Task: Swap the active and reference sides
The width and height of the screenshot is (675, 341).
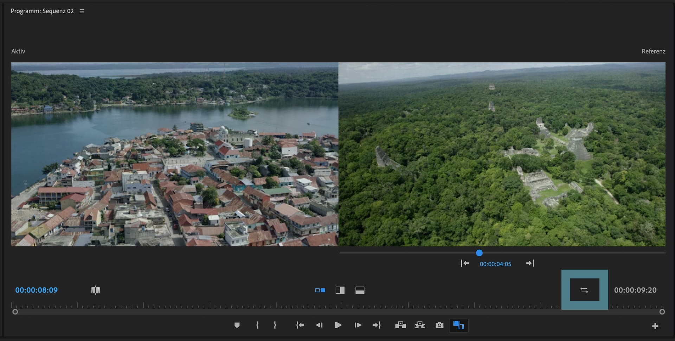Action: pyautogui.click(x=584, y=290)
